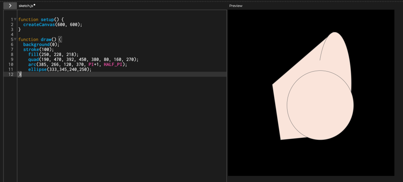The height and width of the screenshot is (182, 403).
Task: Click the circle shape in the preview canvas
Action: (x=320, y=106)
